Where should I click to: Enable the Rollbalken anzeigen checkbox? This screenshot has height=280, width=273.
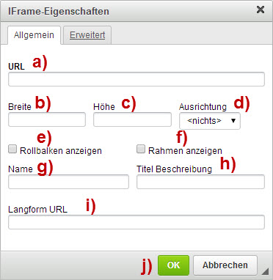coord(12,149)
